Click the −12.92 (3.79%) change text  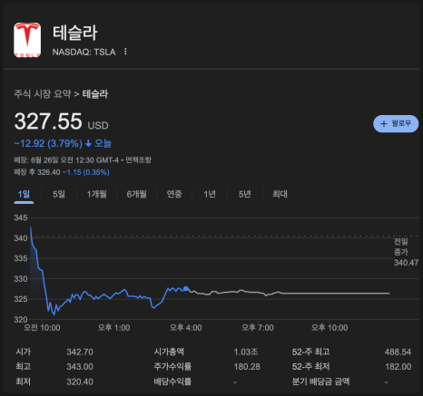tap(48, 143)
